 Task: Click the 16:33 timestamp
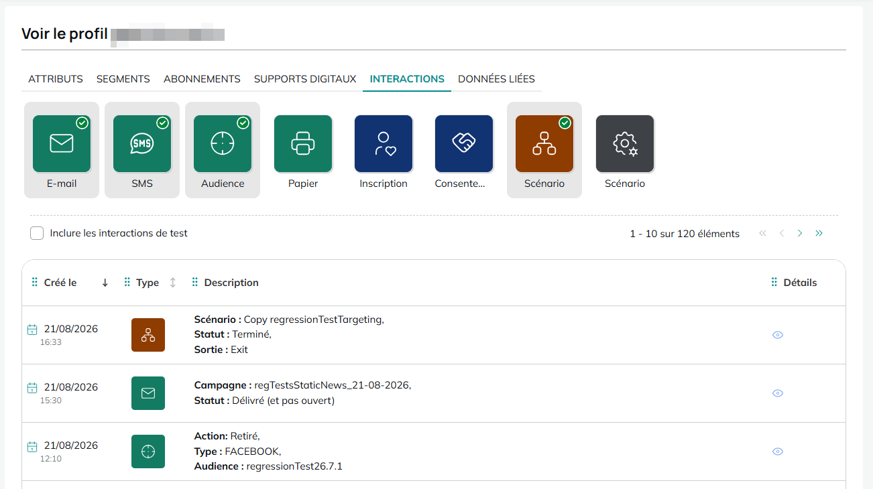tap(51, 342)
